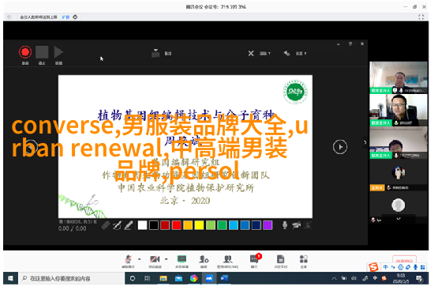
Task: Open the settings dropdown in recording toolbar
Action: [295, 53]
